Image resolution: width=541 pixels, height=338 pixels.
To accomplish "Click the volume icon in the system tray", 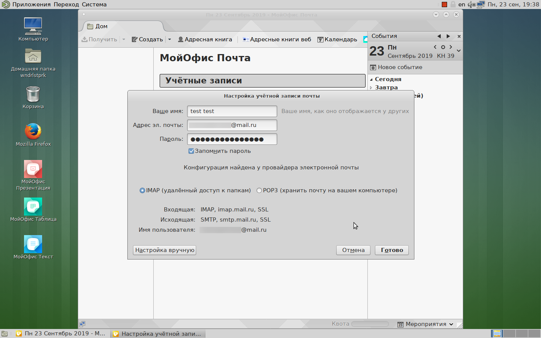I will click(x=471, y=5).
